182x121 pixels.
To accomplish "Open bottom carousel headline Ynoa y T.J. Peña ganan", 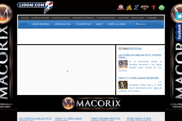I will [68, 119].
